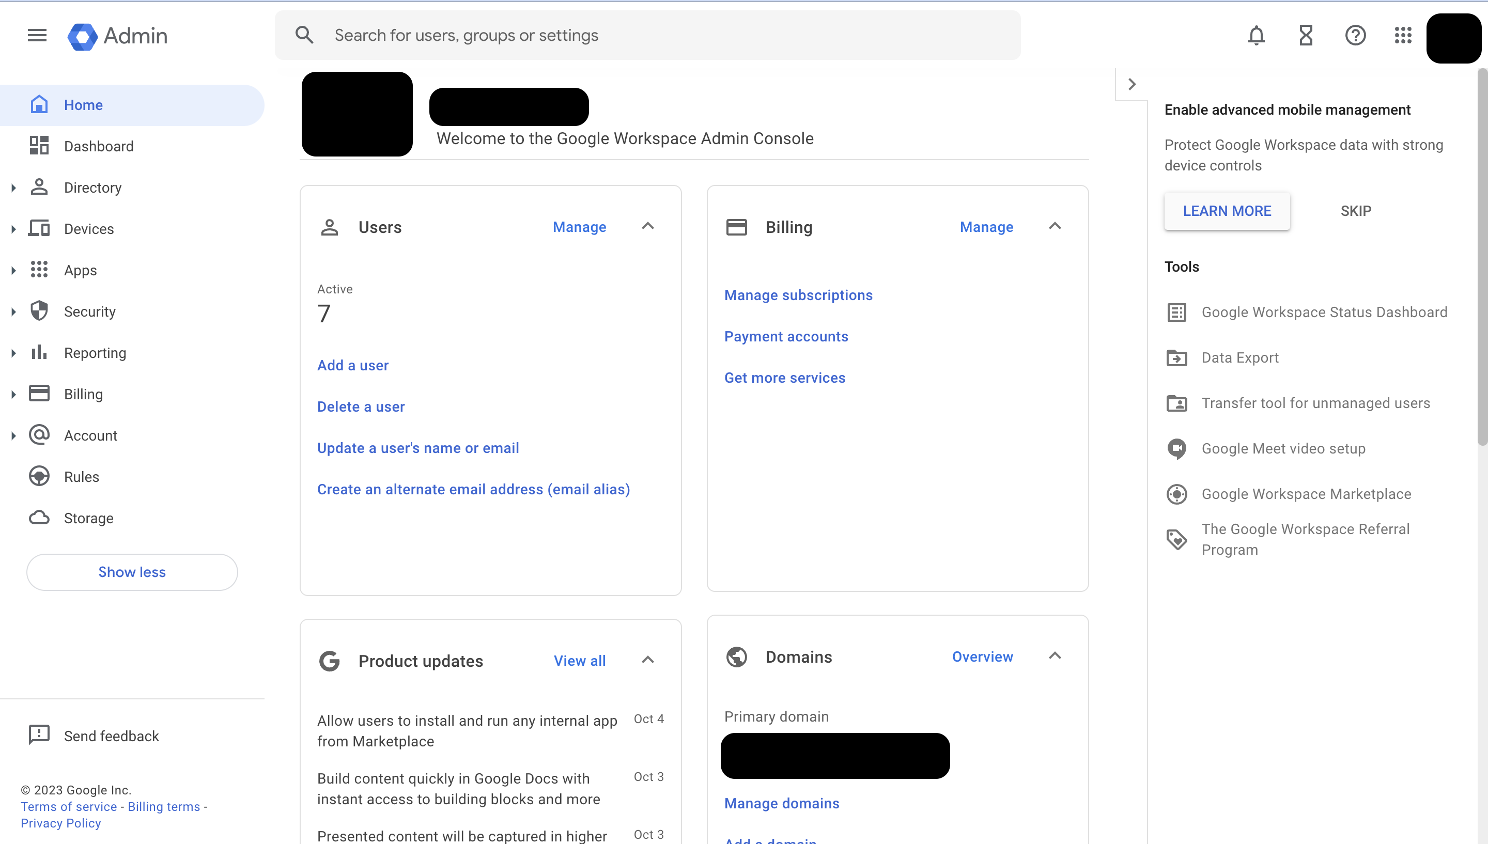Viewport: 1488px width, 844px height.
Task: Open Storage from the sidebar
Action: tap(132, 518)
